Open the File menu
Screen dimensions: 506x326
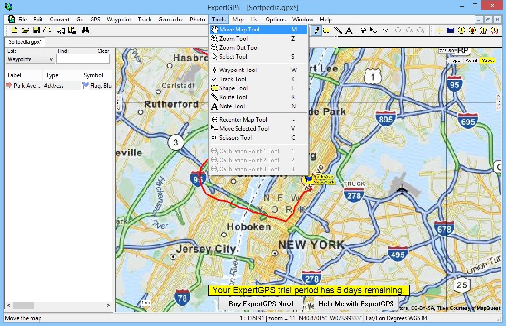coord(22,20)
